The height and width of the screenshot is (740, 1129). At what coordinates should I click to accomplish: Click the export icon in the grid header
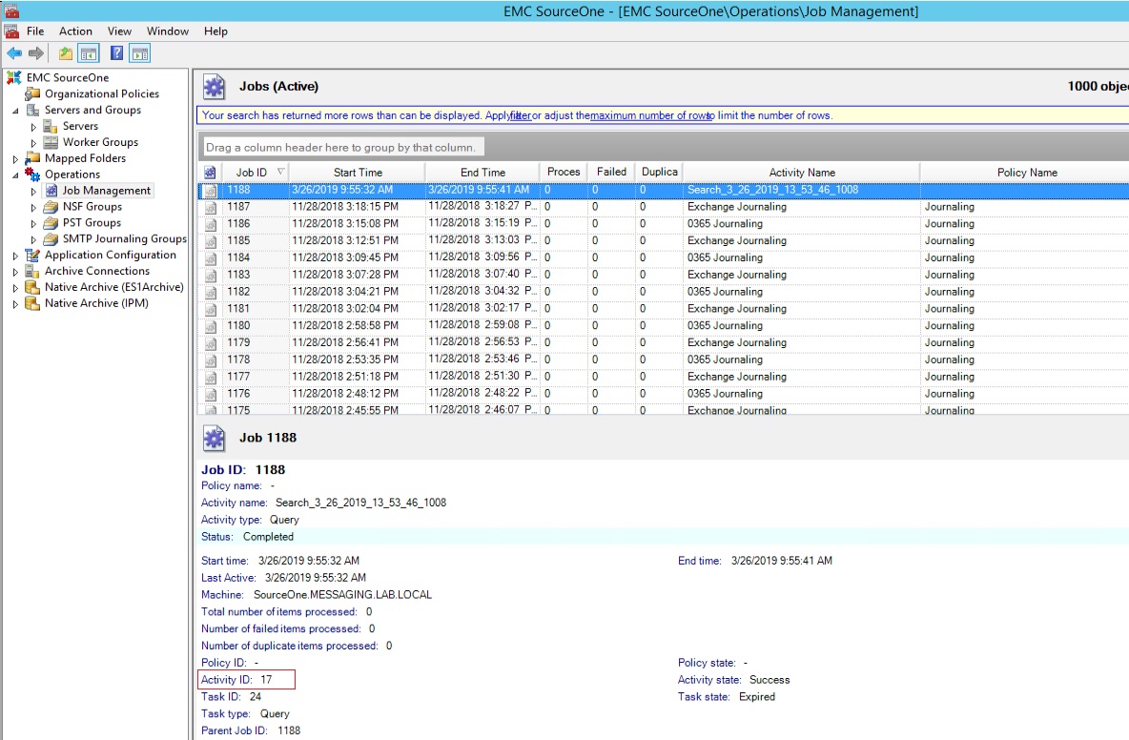209,172
